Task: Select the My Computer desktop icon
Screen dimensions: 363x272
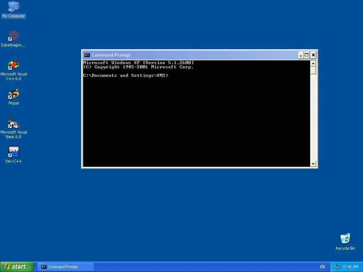Action: pos(13,10)
